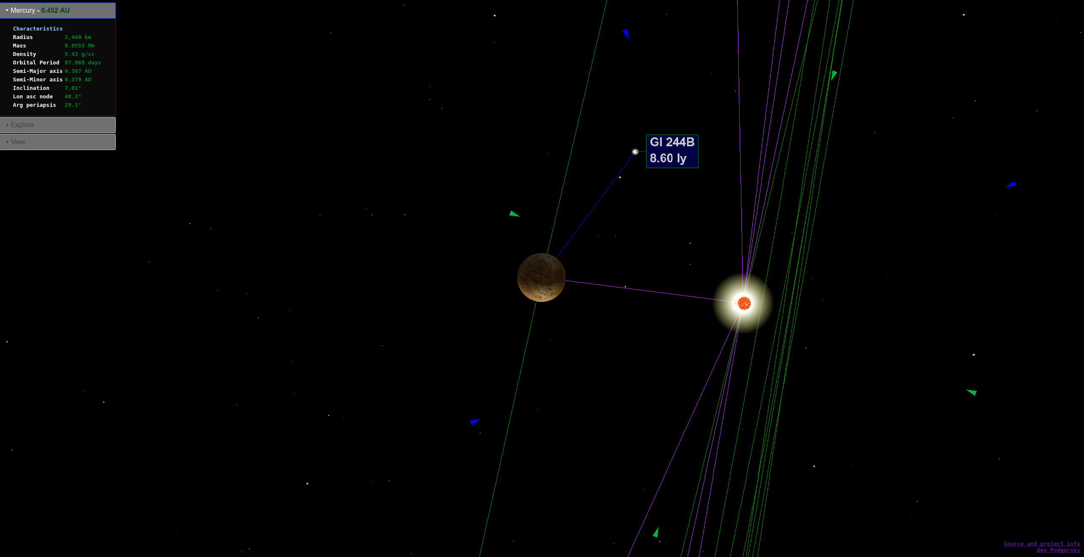Click the Inclination 7.01° row
The image size is (1084, 557).
pyautogui.click(x=47, y=88)
